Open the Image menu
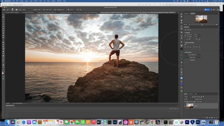 pyautogui.click(x=22, y=1)
